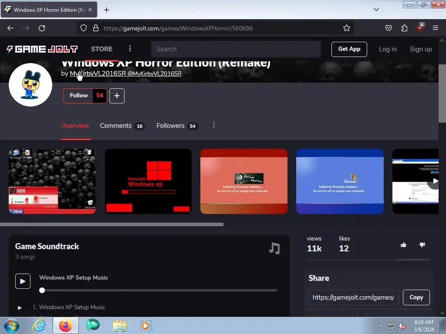Click the Get App button
The height and width of the screenshot is (334, 446).
(349, 49)
